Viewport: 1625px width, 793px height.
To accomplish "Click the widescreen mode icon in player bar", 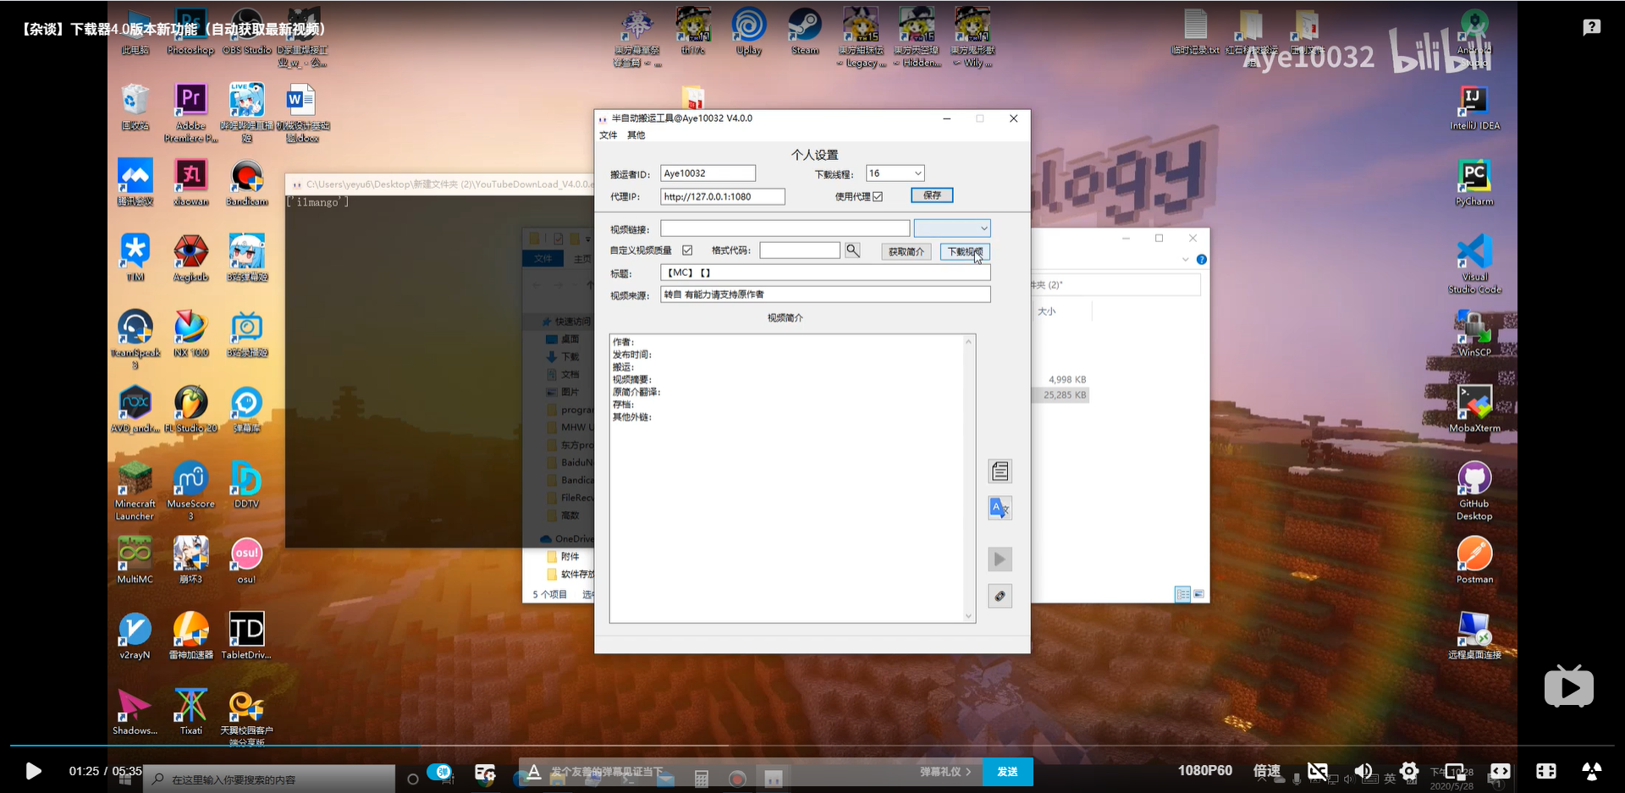I will (x=1501, y=771).
